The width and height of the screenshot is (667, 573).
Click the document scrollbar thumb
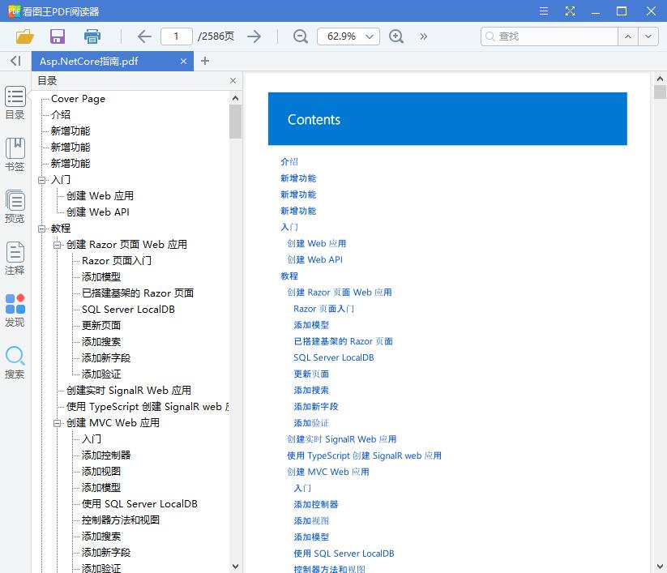(660, 92)
